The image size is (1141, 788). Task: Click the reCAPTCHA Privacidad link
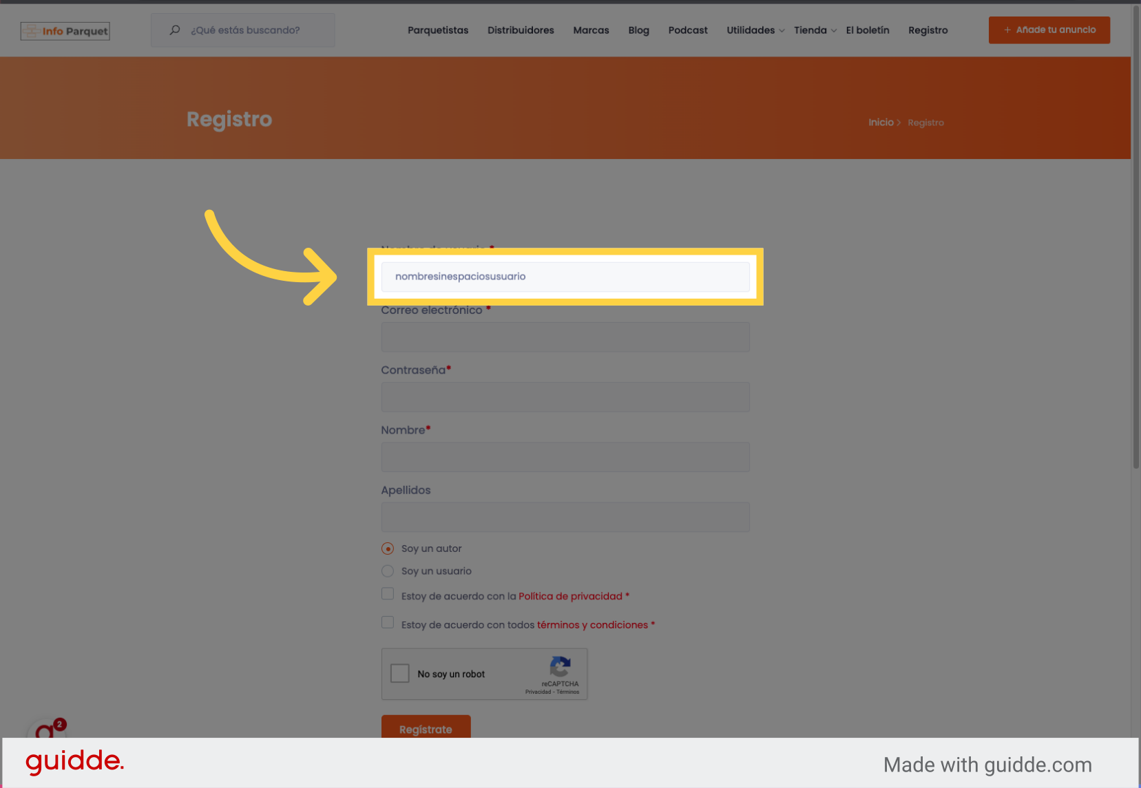pos(538,692)
